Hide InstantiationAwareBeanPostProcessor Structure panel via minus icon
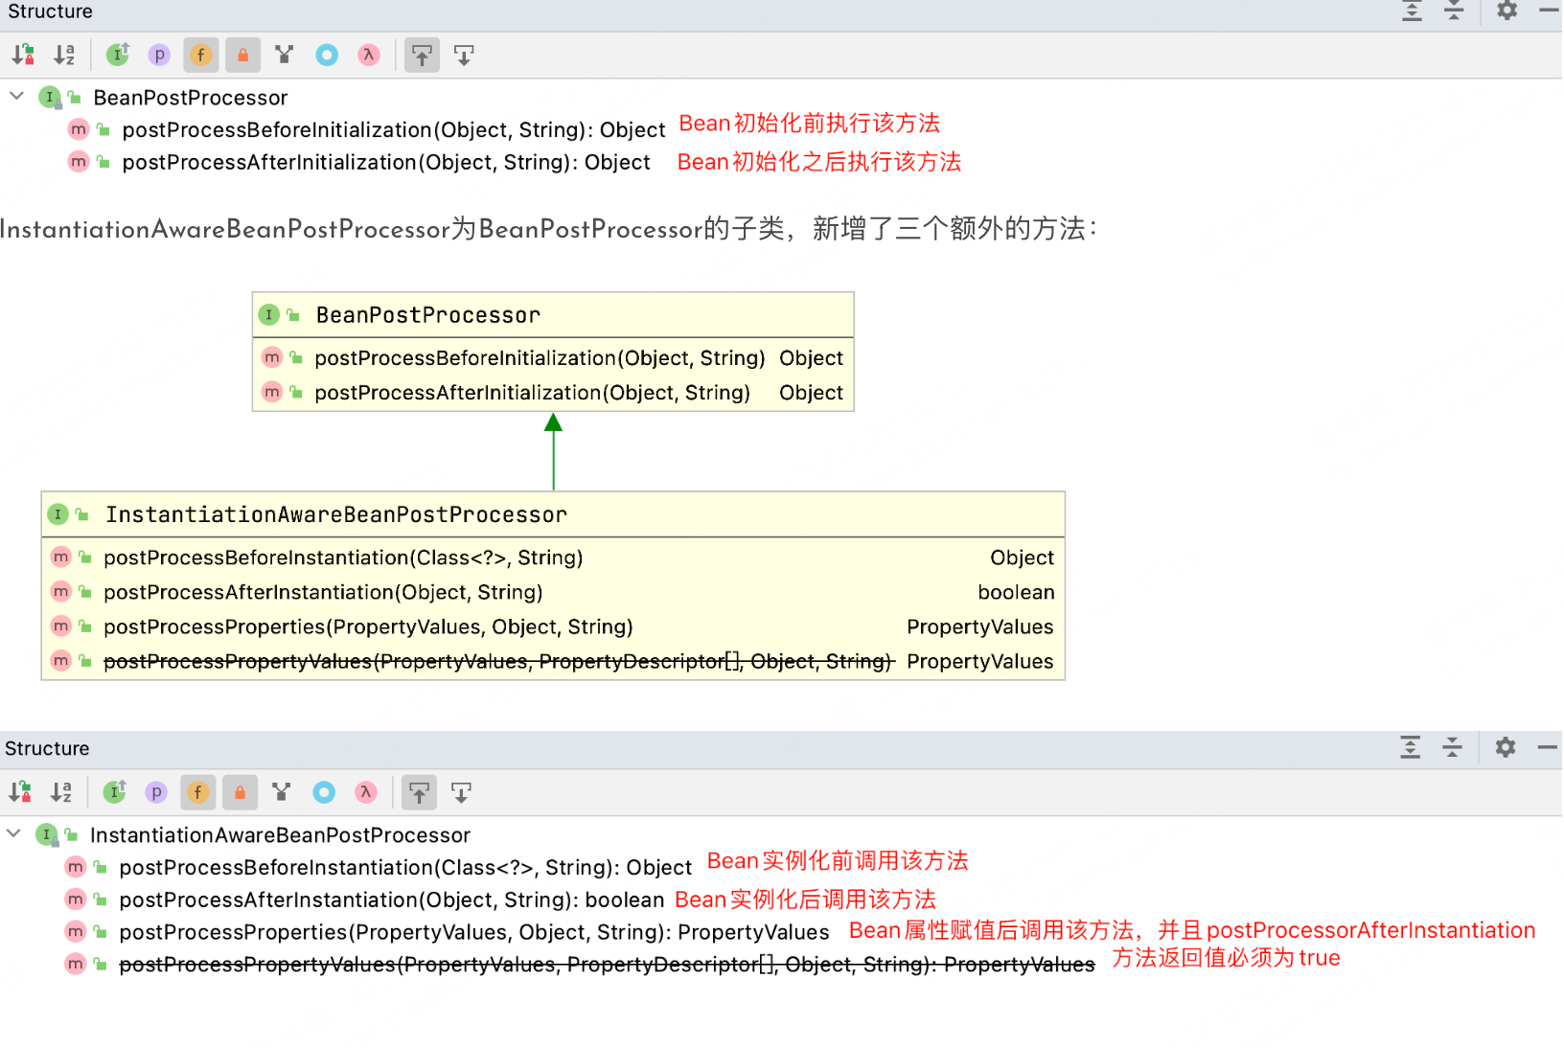The image size is (1564, 1048). [x=1548, y=747]
